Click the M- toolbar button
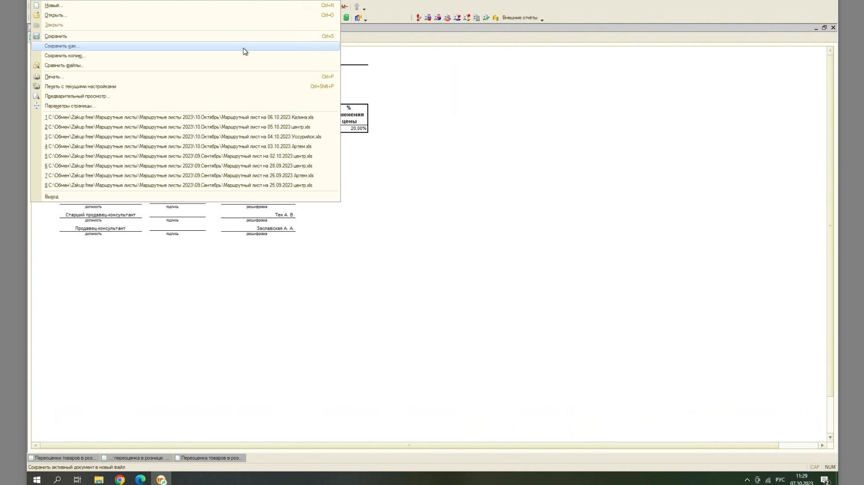The width and height of the screenshot is (864, 485). [345, 7]
